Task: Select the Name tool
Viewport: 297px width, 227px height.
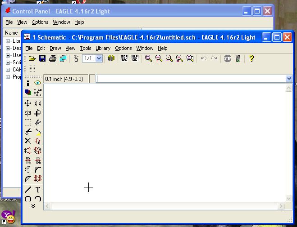Action: click(28, 160)
